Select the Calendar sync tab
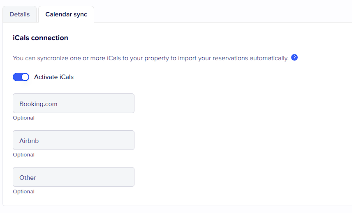 point(66,14)
